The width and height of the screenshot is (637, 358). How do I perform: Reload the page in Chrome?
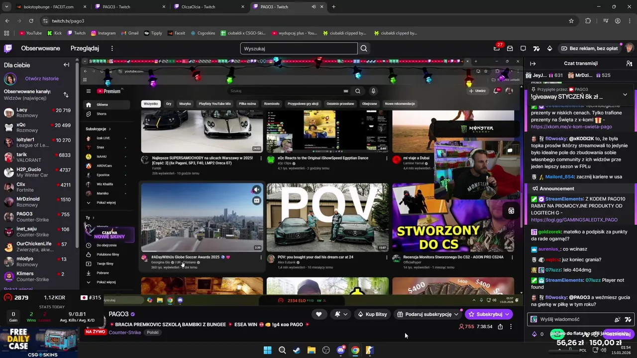click(x=31, y=21)
